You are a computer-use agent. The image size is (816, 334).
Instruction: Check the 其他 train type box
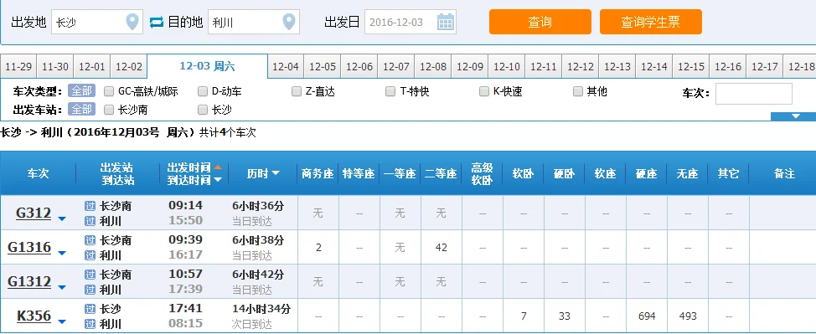click(x=578, y=91)
